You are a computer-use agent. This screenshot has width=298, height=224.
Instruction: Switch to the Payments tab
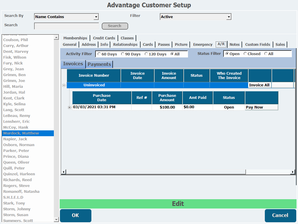pos(99,64)
